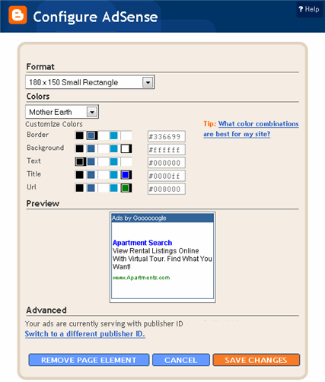Select the green swatch for Url
This screenshot has height=382, width=325.
pos(126,188)
